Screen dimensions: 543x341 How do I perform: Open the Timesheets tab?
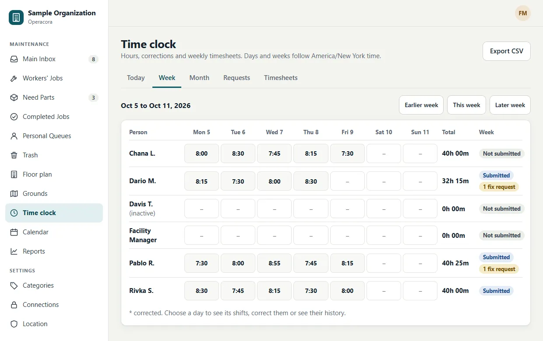[281, 78]
